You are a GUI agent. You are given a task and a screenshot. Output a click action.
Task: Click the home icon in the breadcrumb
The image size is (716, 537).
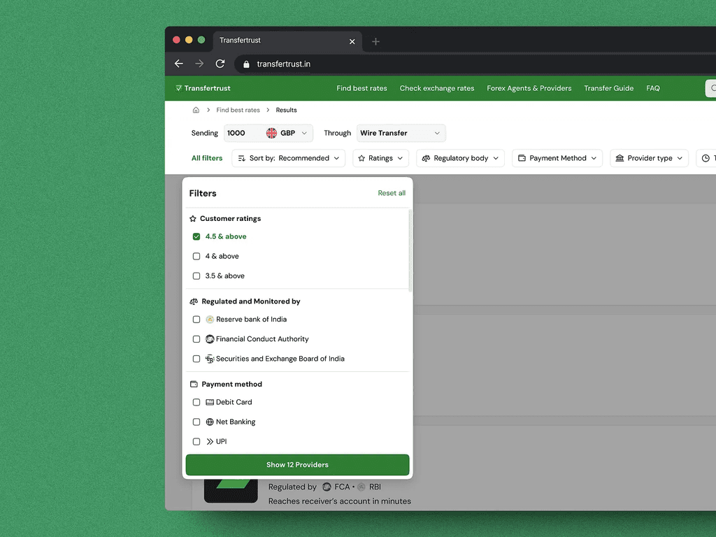point(196,110)
